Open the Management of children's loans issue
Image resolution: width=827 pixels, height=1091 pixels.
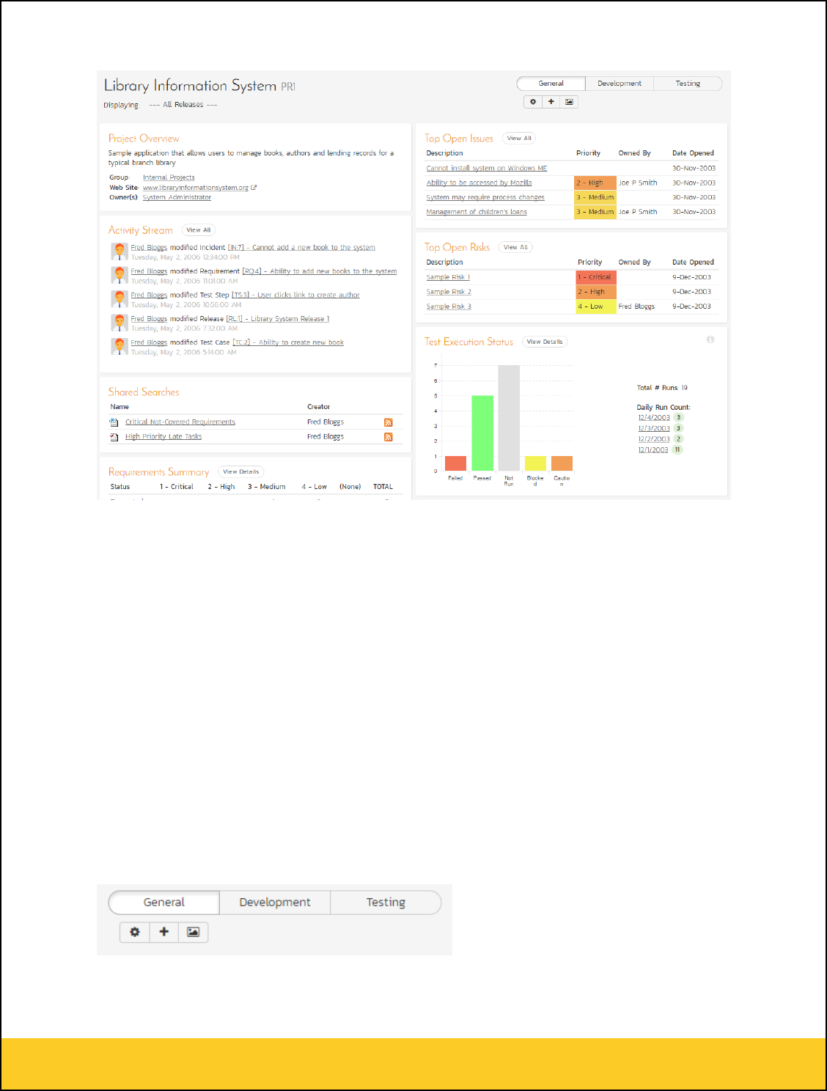pyautogui.click(x=477, y=213)
